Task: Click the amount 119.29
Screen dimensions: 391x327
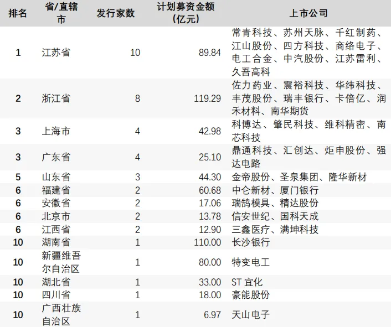Action: [208, 98]
